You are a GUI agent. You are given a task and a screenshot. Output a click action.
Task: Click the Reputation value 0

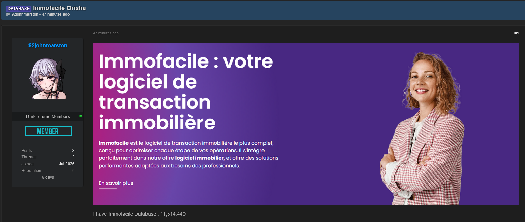click(73, 171)
